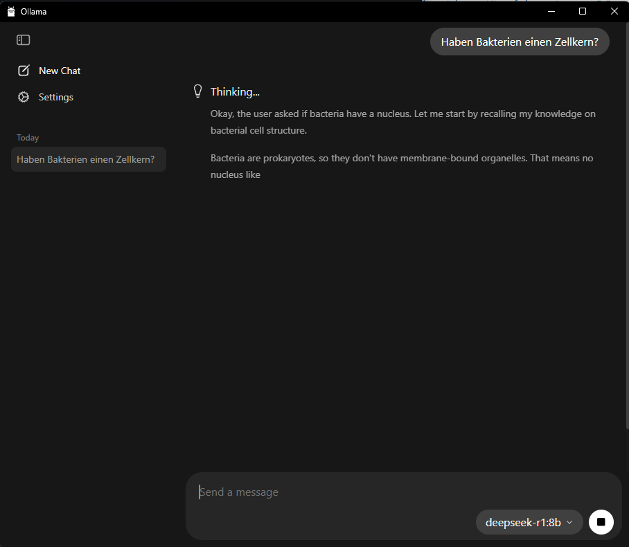Viewport: 629px width, 547px height.
Task: Collapse the Thinking... section header
Action: tap(235, 91)
